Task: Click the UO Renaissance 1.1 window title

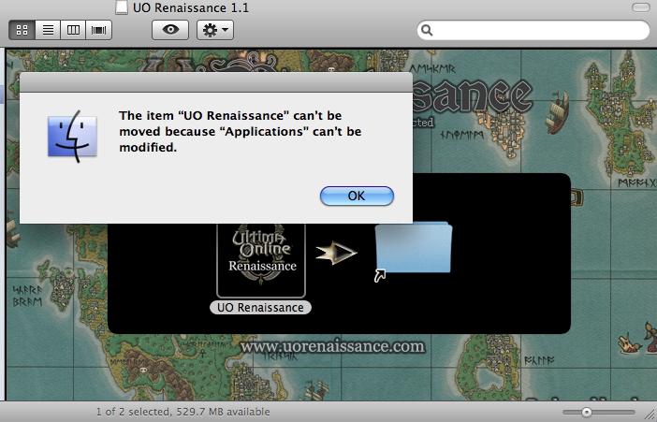Action: click(x=191, y=8)
